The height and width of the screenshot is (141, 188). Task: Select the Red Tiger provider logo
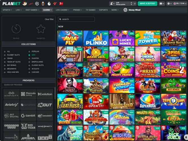(28, 126)
